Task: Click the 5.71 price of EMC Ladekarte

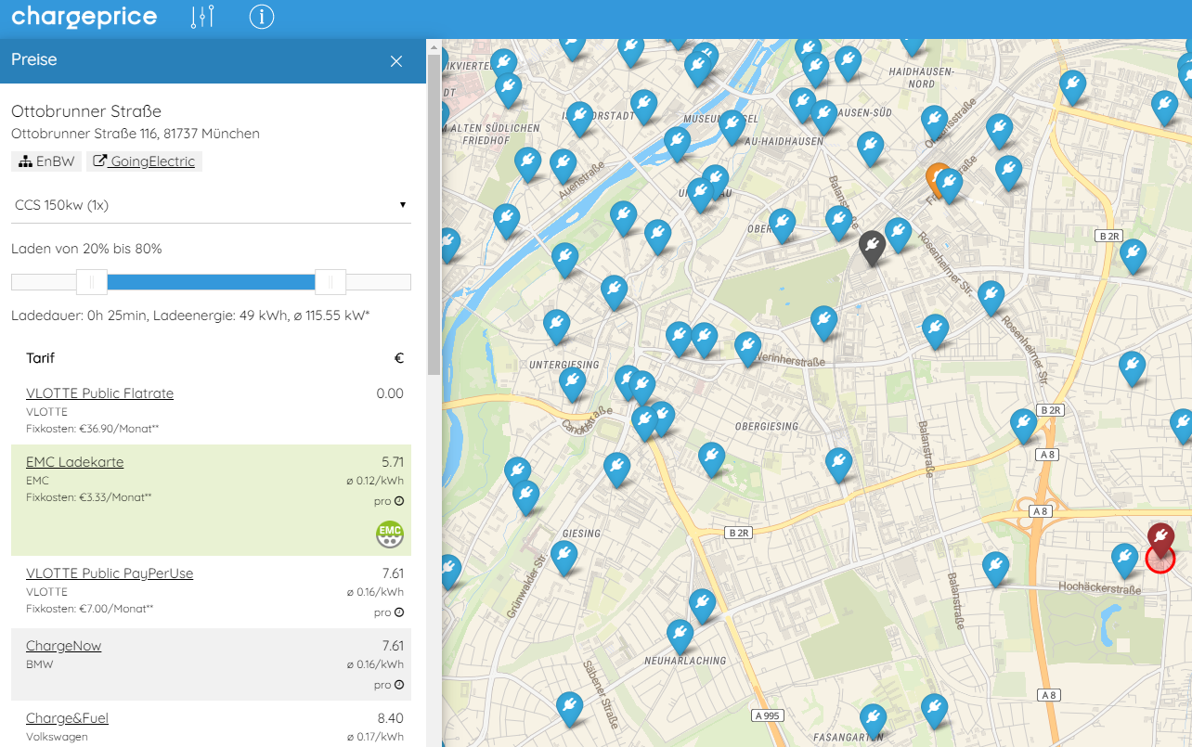Action: pos(393,462)
